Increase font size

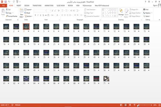[53, 10]
